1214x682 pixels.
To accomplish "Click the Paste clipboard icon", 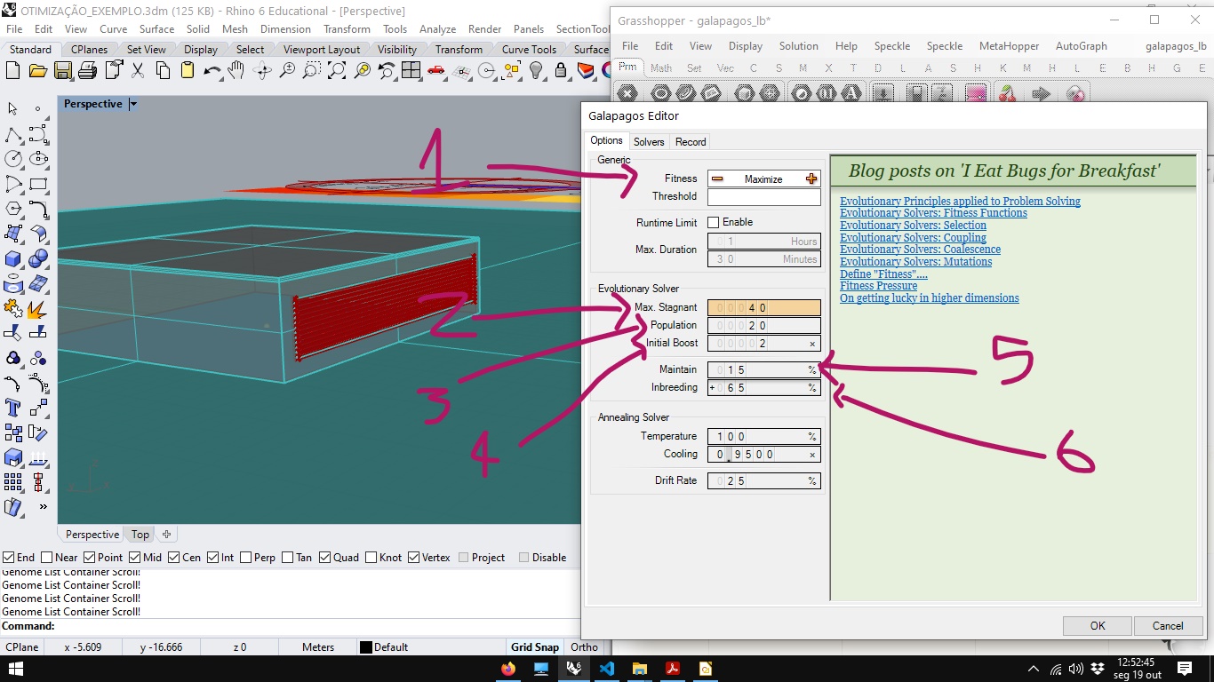I will pos(188,70).
